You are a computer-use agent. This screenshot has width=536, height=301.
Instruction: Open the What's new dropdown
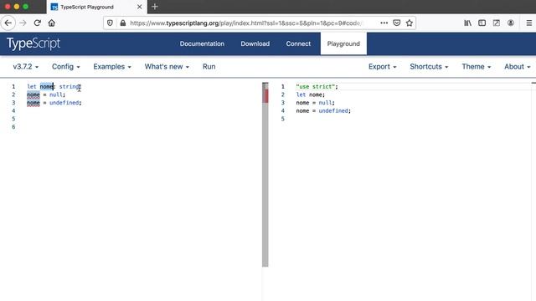tap(167, 67)
